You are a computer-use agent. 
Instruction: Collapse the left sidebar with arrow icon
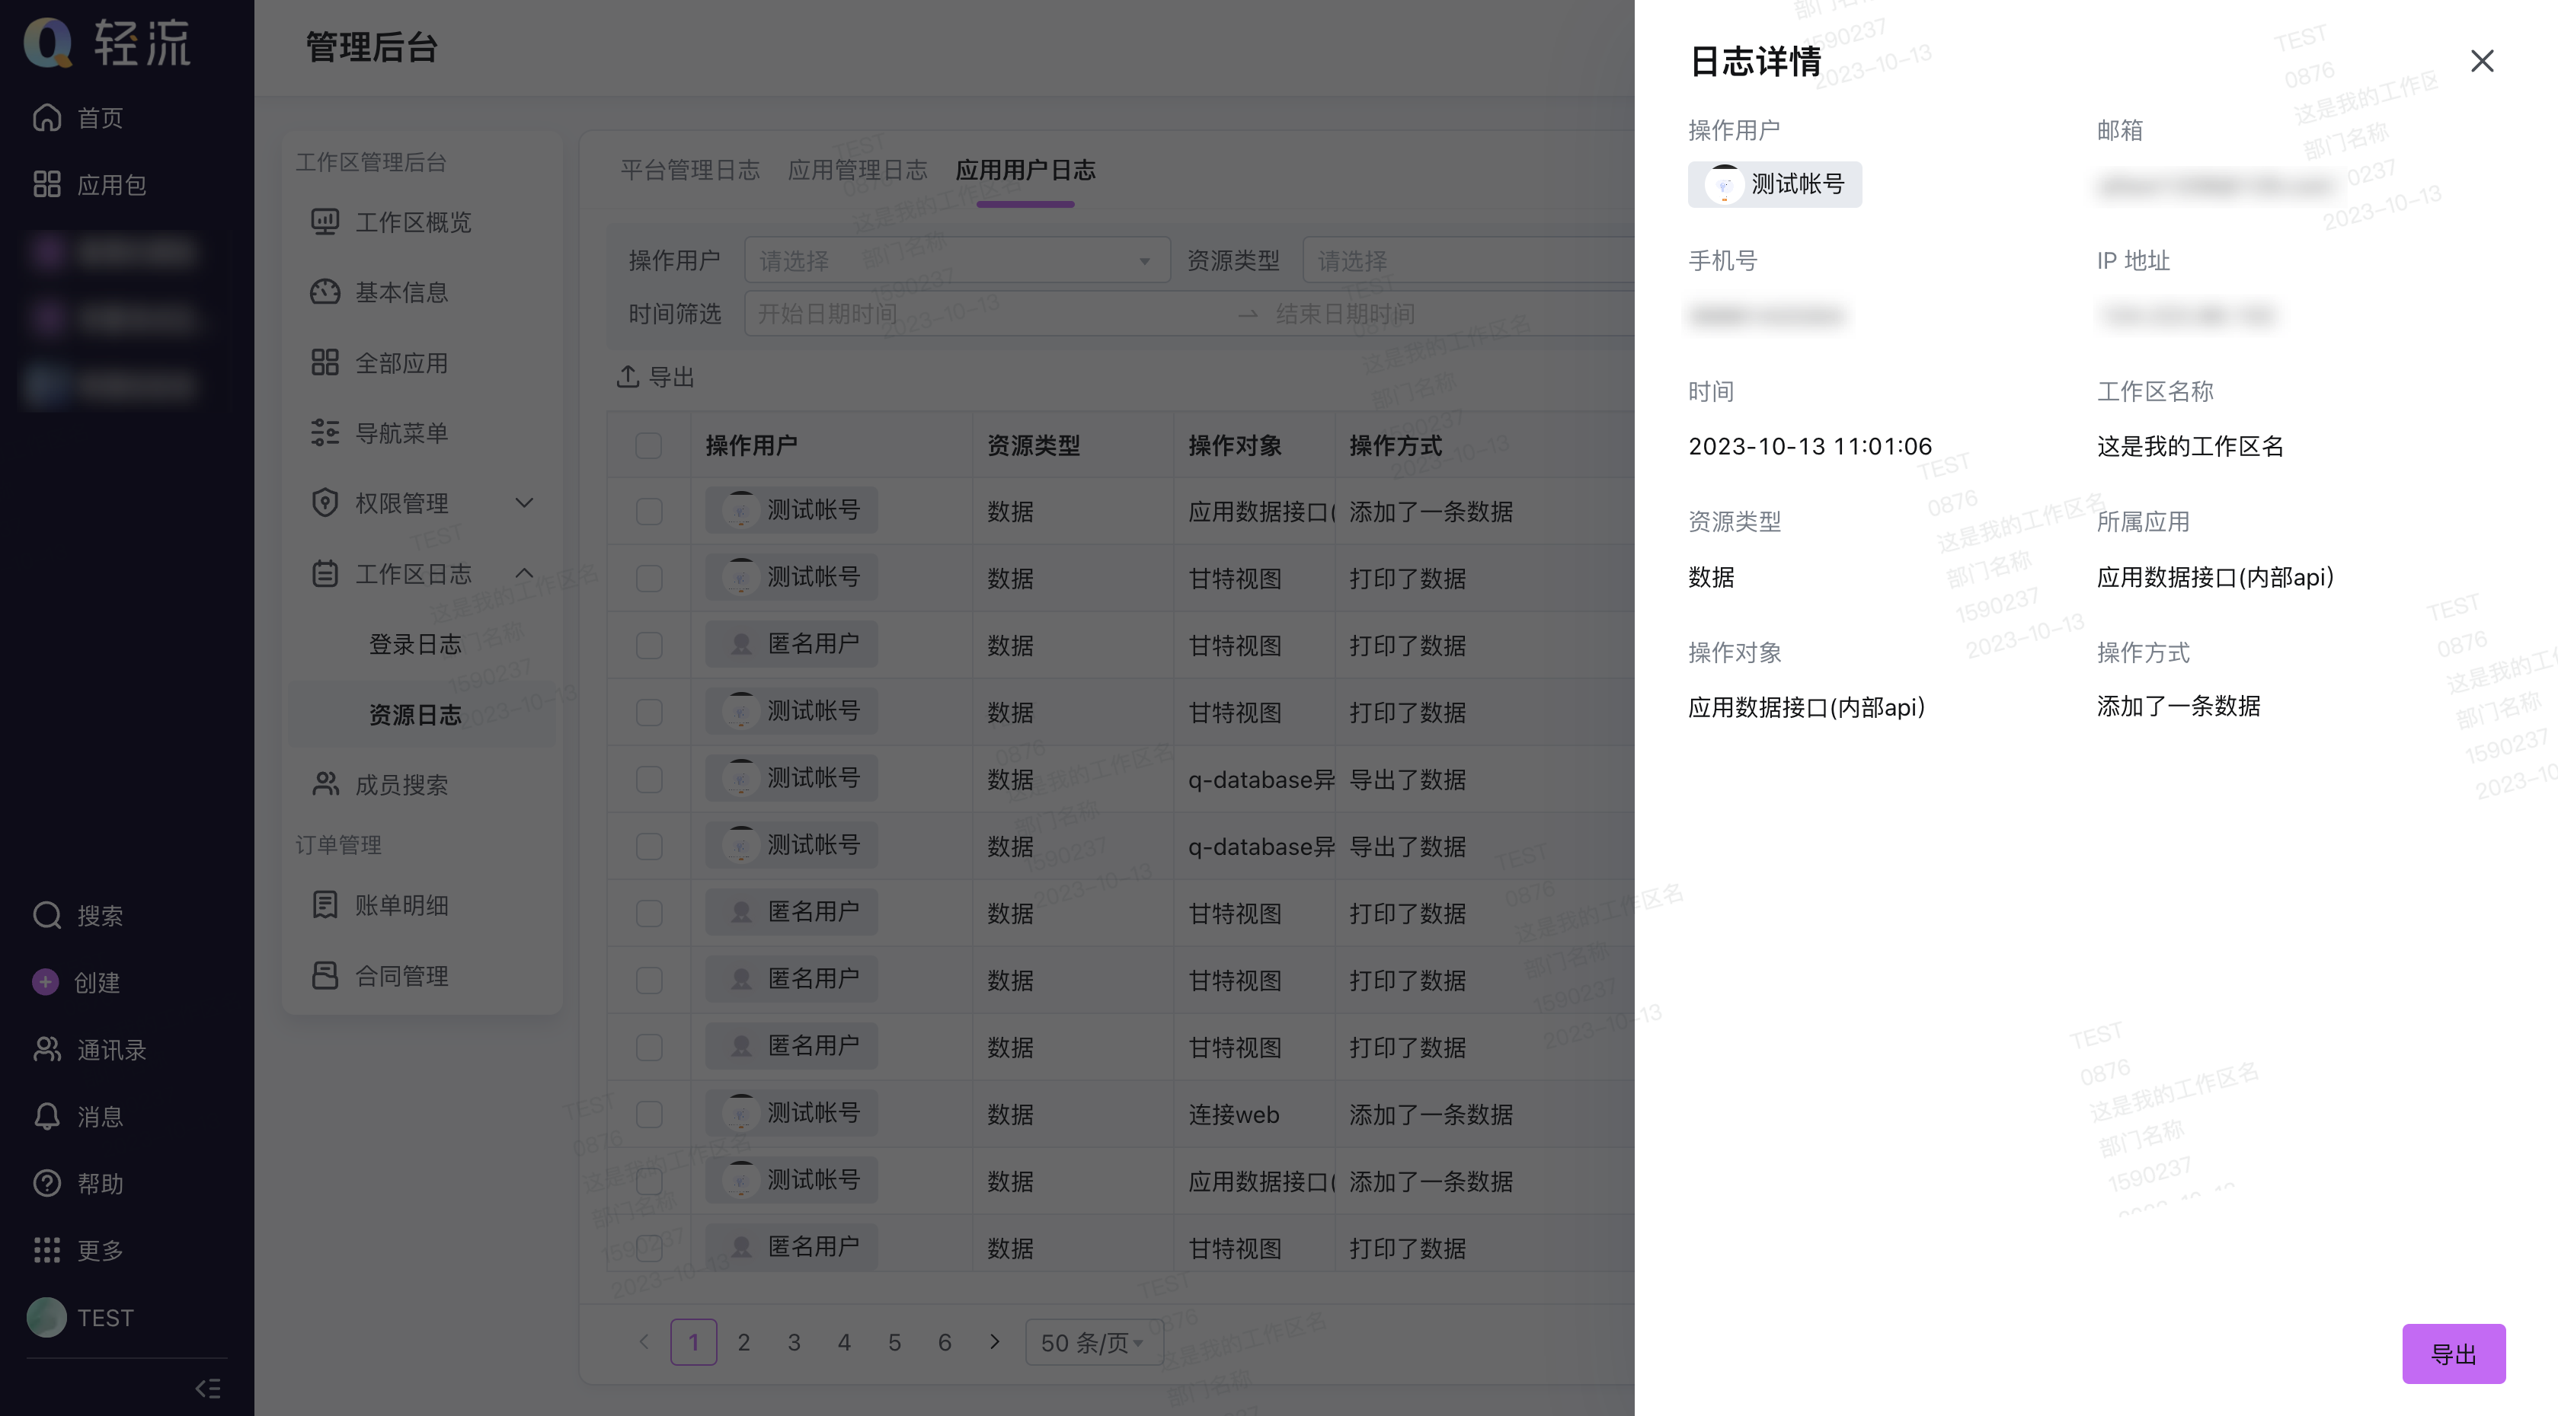point(207,1387)
